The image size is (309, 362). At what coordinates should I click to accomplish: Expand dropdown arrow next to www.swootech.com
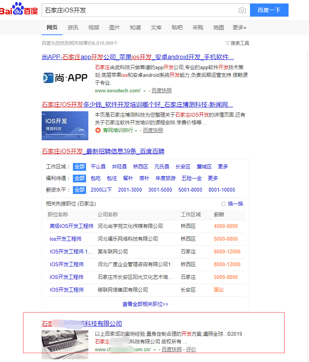pos(145,91)
